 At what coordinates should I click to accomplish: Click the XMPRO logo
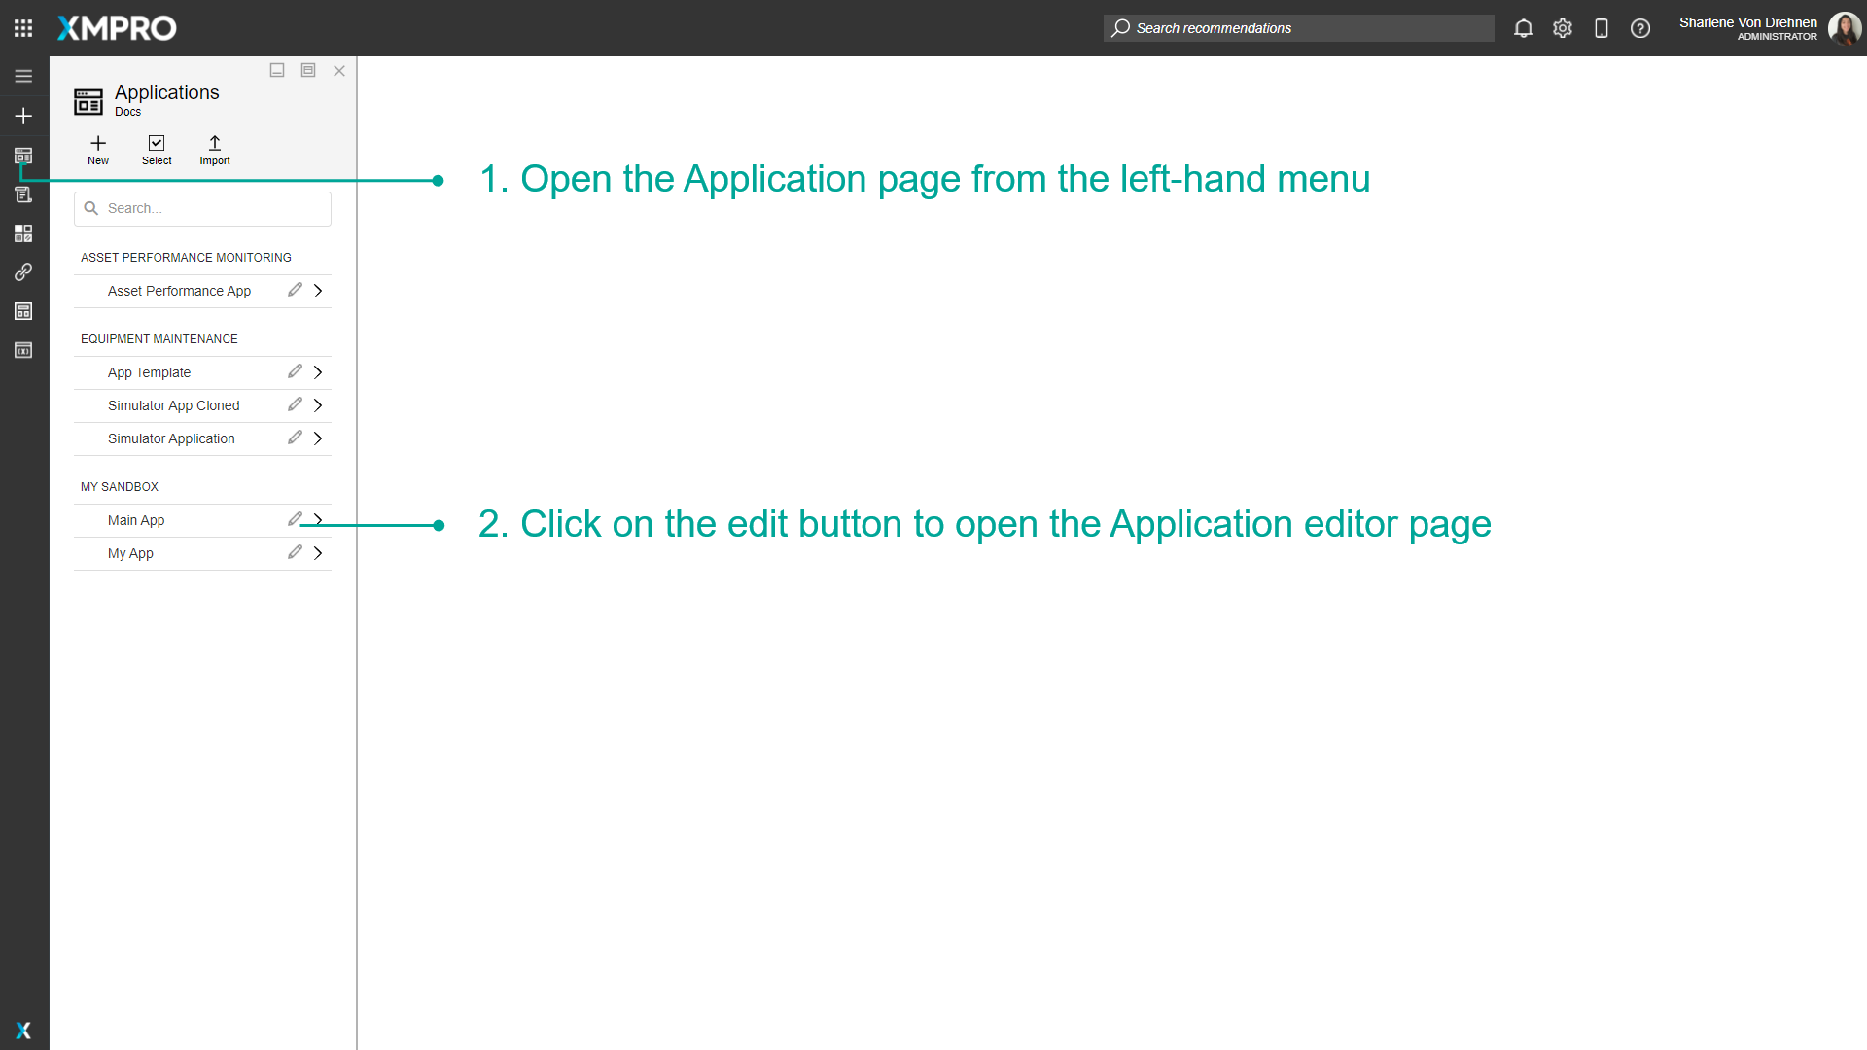point(116,28)
